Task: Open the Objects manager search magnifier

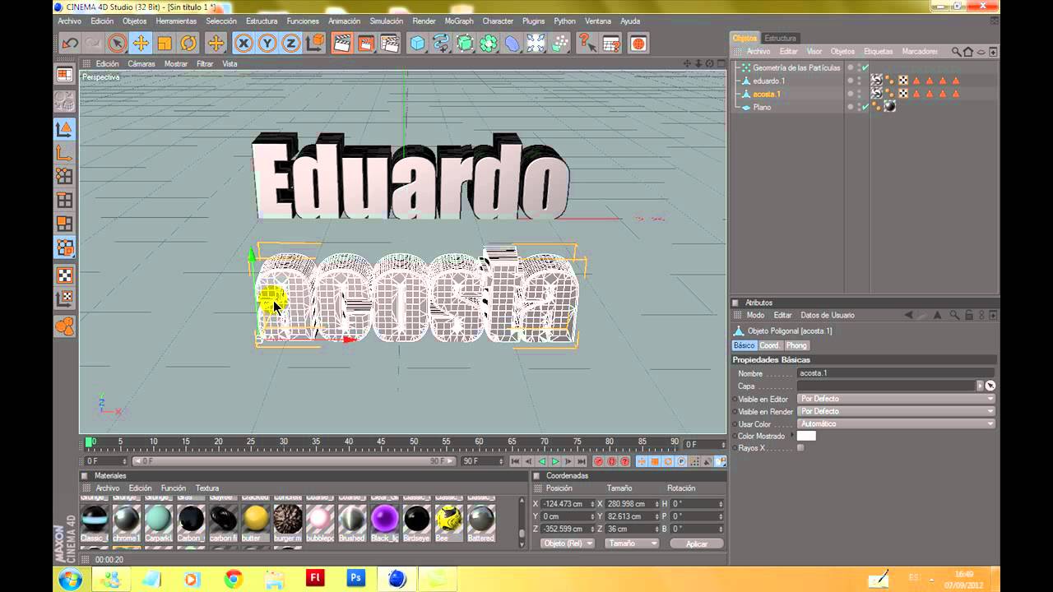Action: 957,52
